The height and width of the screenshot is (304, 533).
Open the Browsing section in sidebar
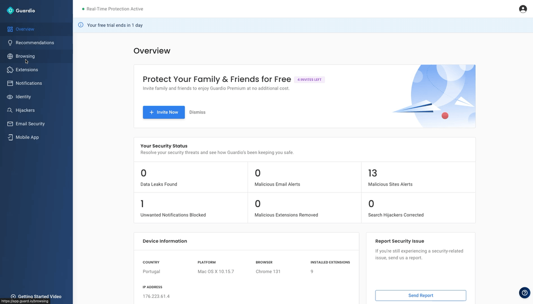(x=25, y=56)
